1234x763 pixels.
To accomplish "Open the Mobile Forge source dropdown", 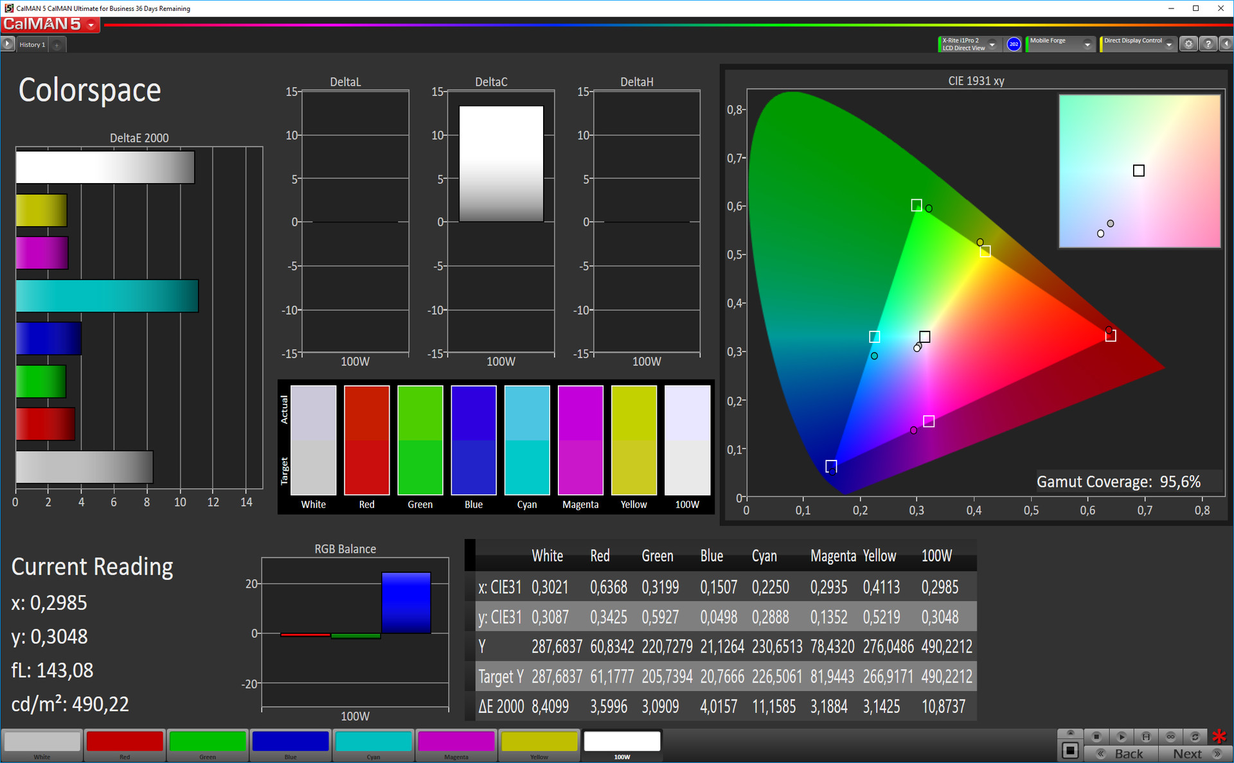I will 1087,44.
